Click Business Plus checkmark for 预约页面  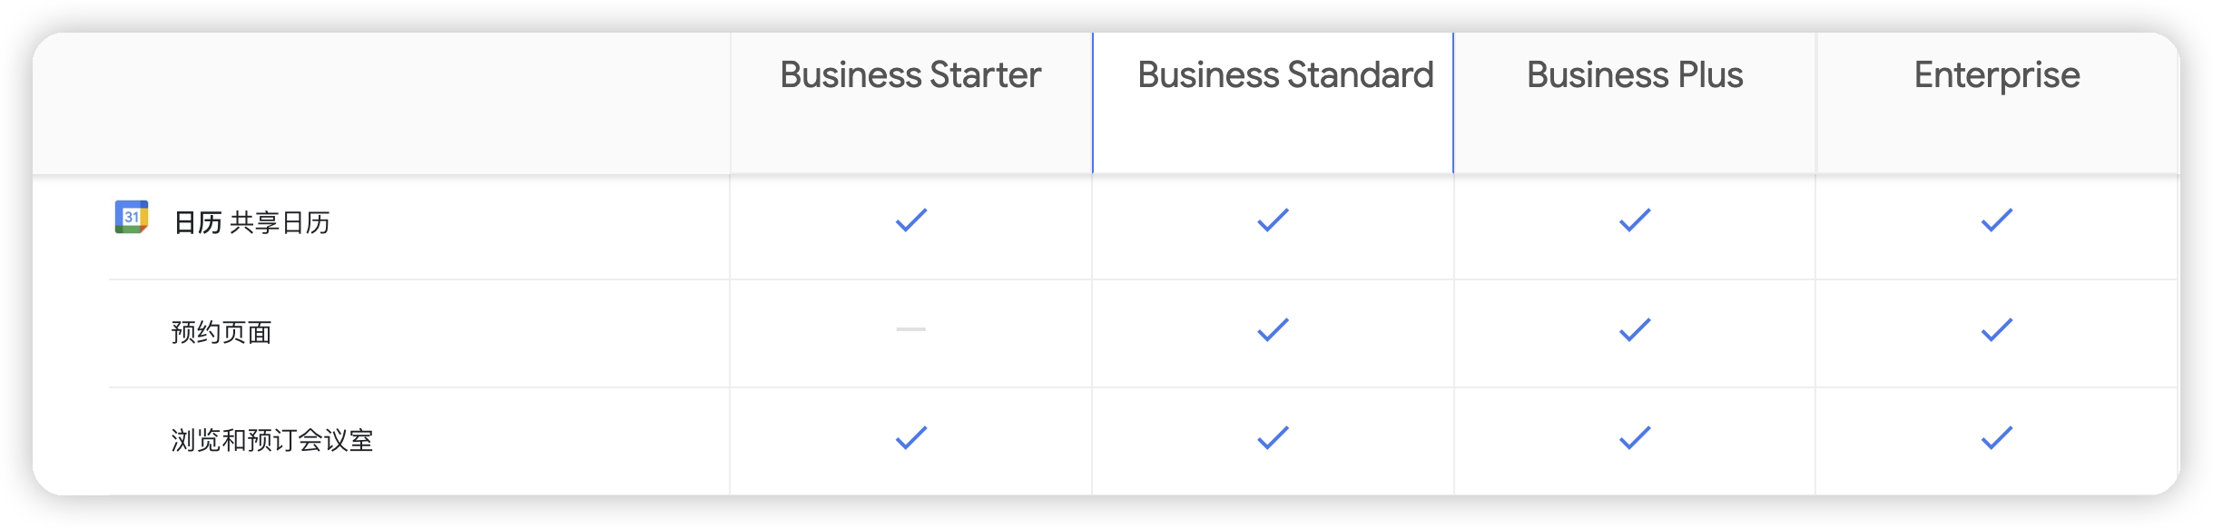[1635, 329]
